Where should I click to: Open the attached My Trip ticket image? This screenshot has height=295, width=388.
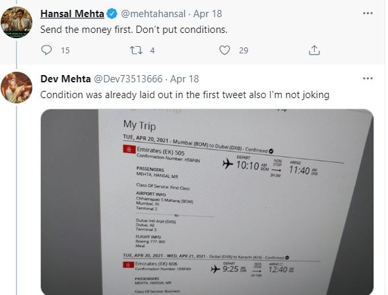pos(207,202)
